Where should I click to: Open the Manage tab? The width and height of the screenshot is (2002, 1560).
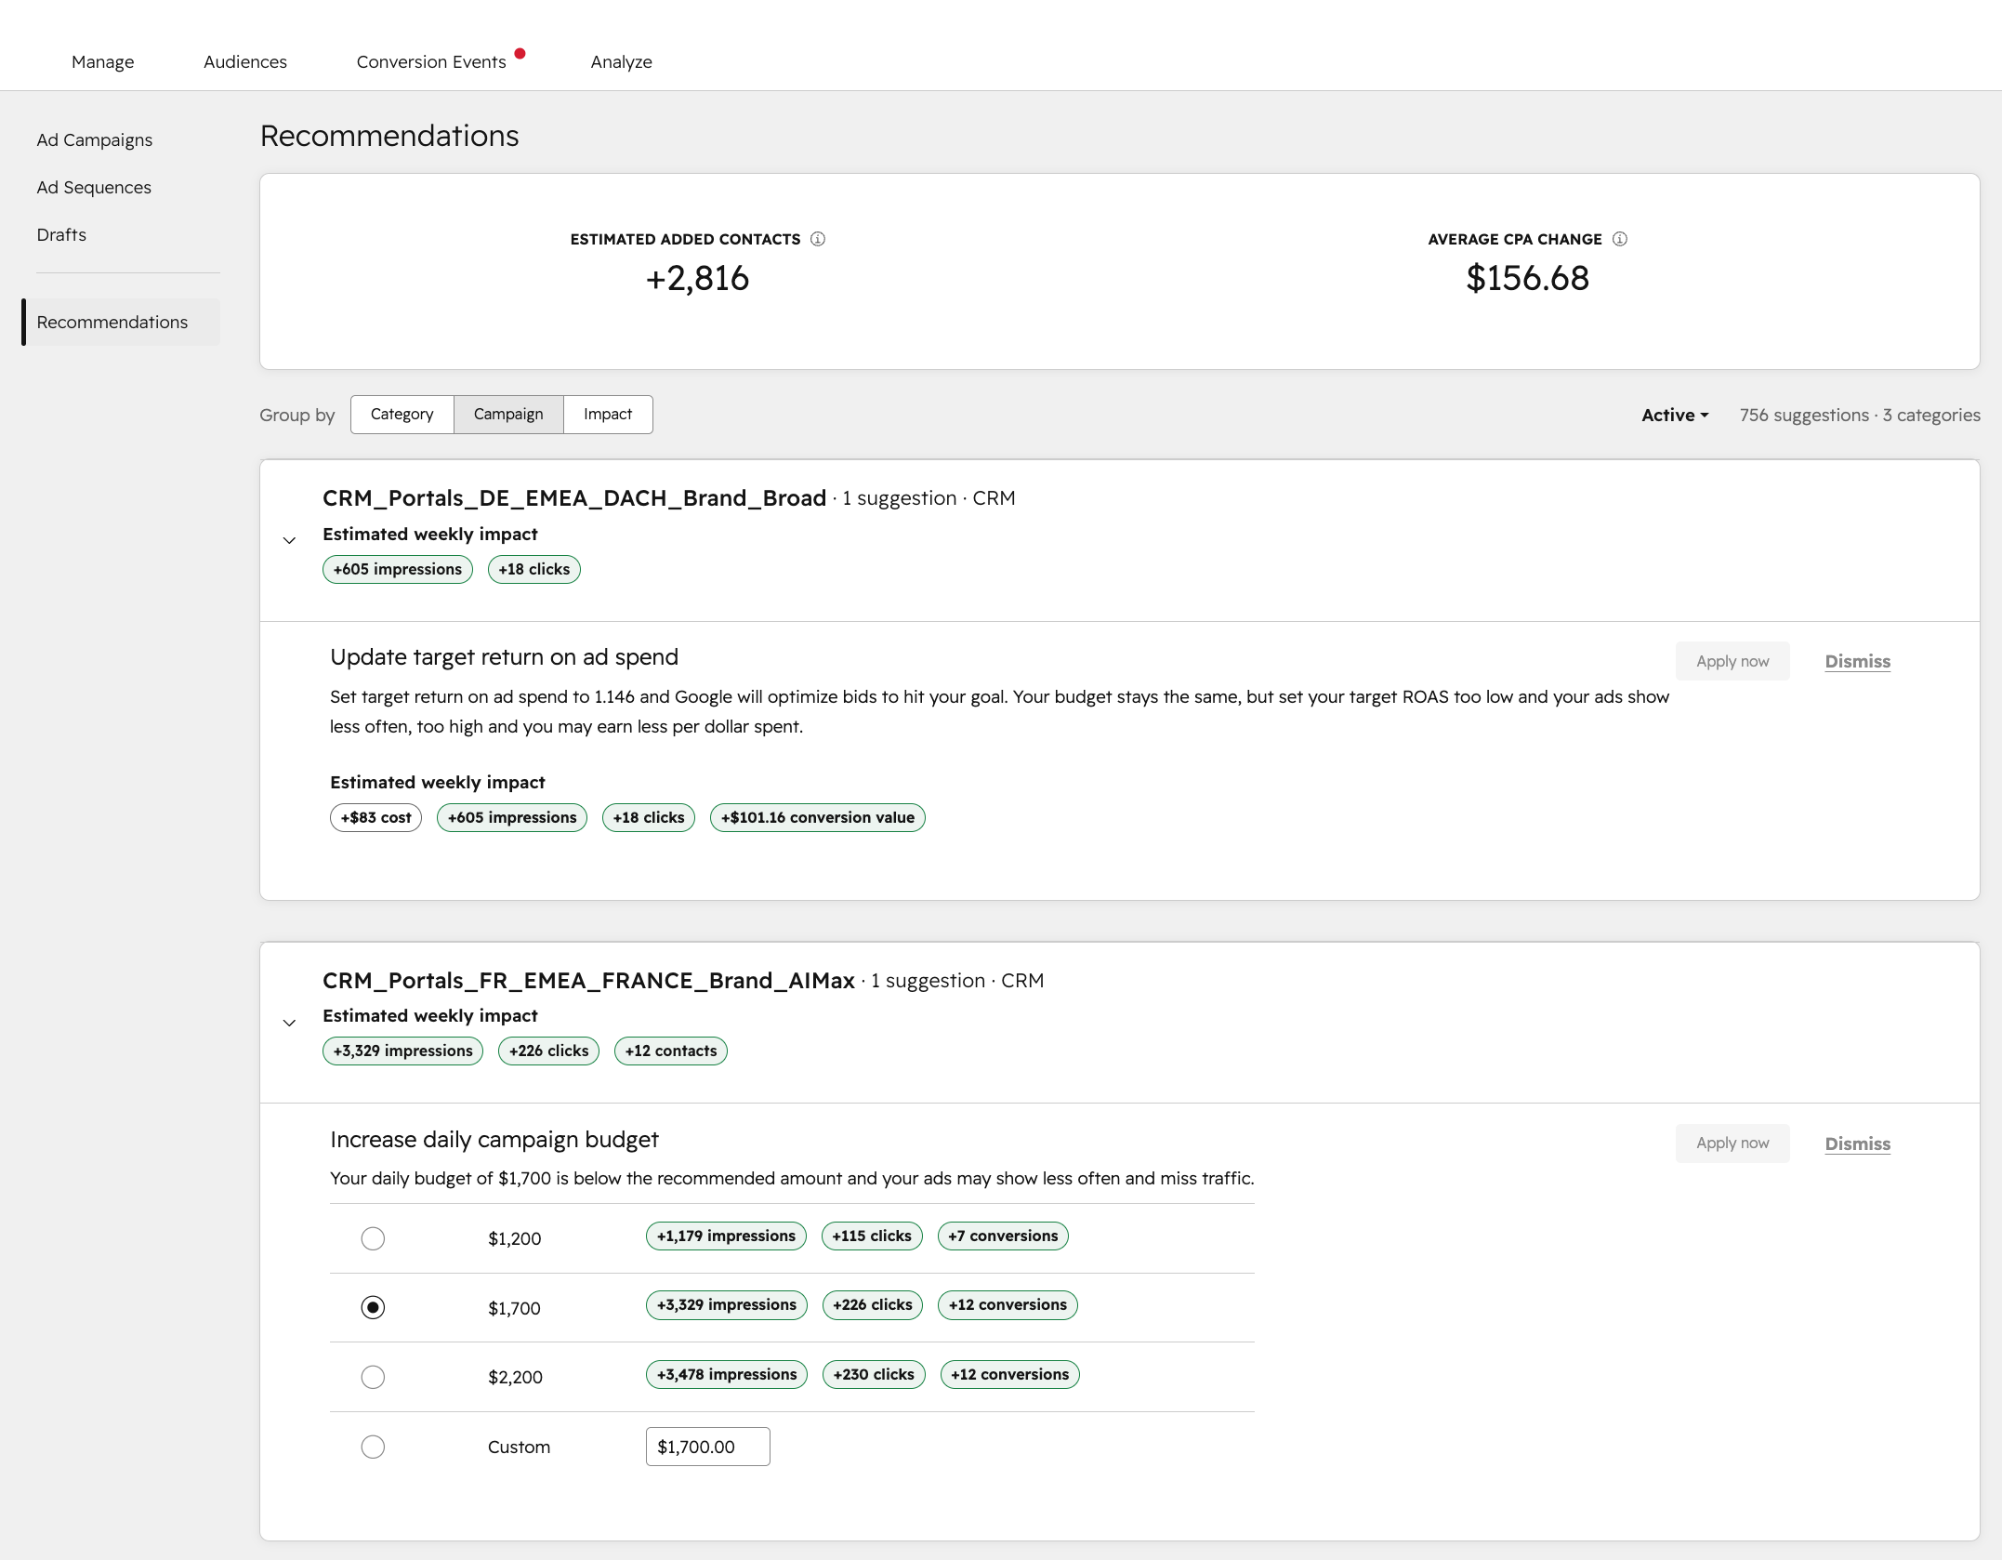click(x=103, y=61)
